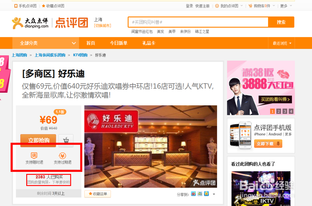Click the 锦江之星 hot search link
Image resolution: width=312 pixels, height=206 pixels.
pos(202,31)
